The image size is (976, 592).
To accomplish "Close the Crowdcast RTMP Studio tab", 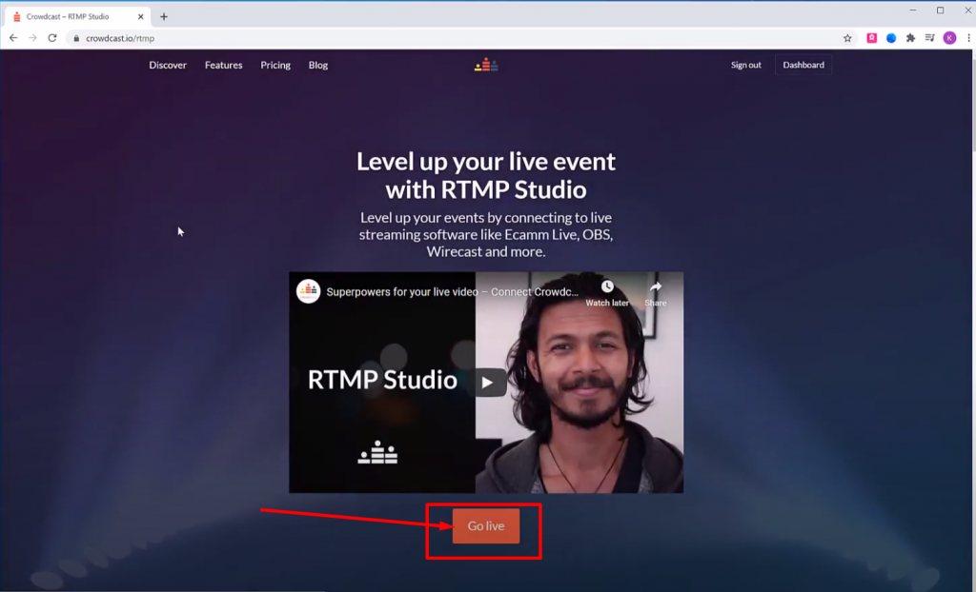I will pyautogui.click(x=141, y=17).
